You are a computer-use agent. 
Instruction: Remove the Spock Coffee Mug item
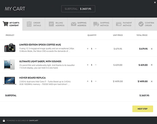151,49
